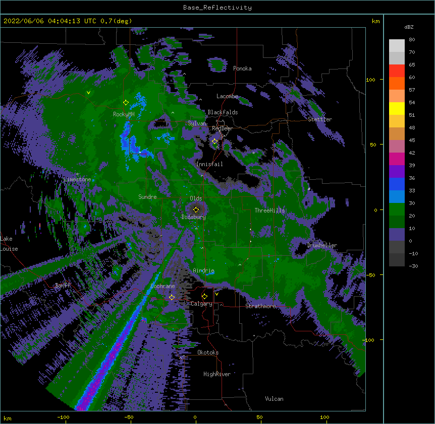
Task: Select the RockyMH label
Action: tap(124, 114)
